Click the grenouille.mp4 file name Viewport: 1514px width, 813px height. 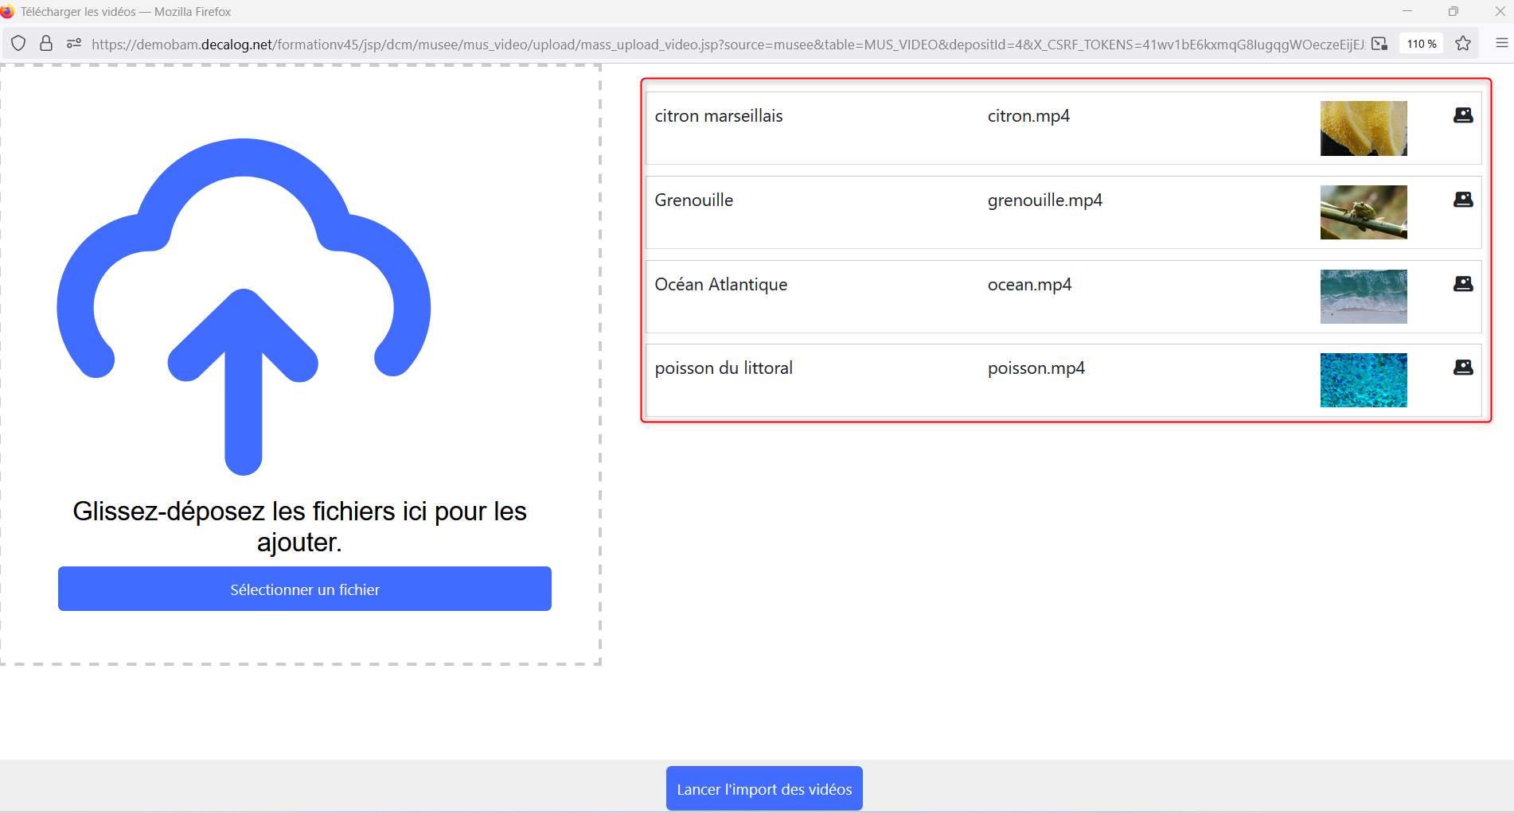click(1044, 200)
